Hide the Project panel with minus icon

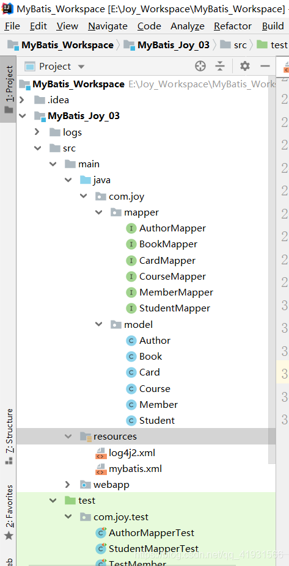[265, 66]
